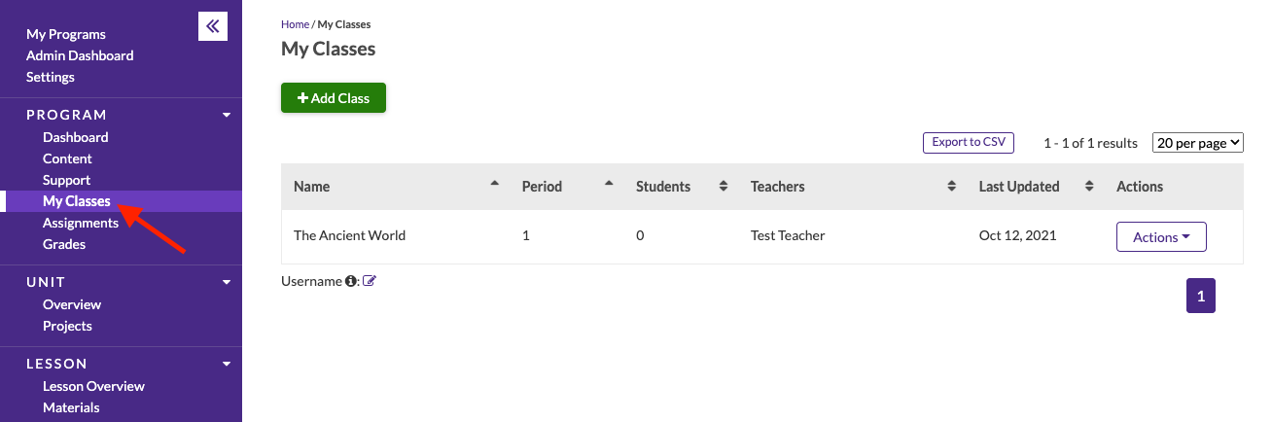Sort by Last Updated column icon
The image size is (1272, 422).
coord(1087,187)
